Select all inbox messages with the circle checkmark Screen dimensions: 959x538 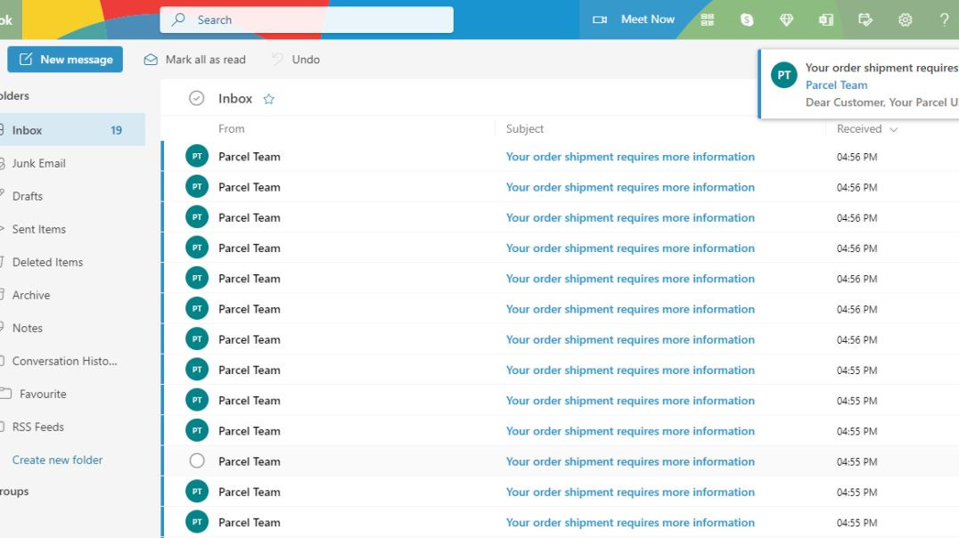pyautogui.click(x=196, y=98)
